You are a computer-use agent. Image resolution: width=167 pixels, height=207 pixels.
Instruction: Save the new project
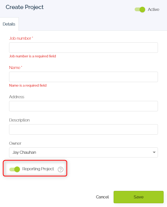[138, 197]
